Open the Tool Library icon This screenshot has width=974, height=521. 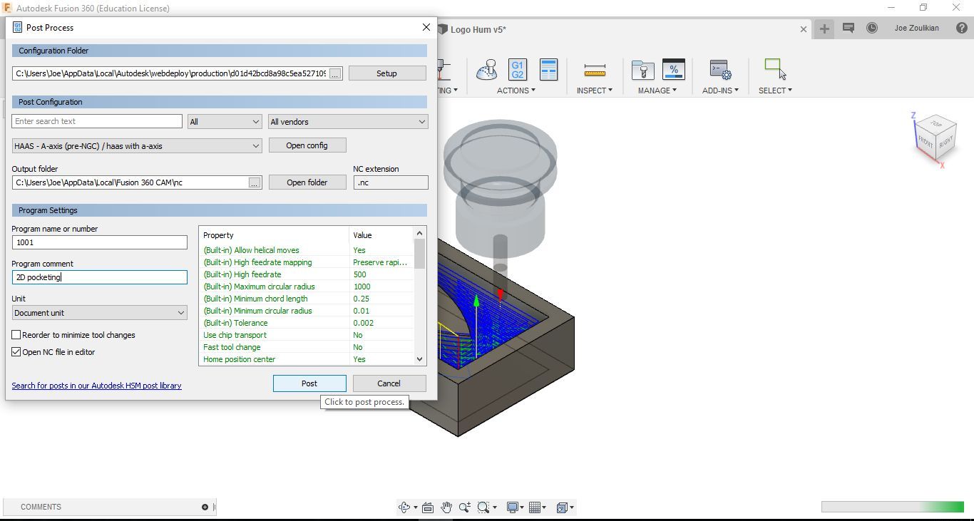642,70
